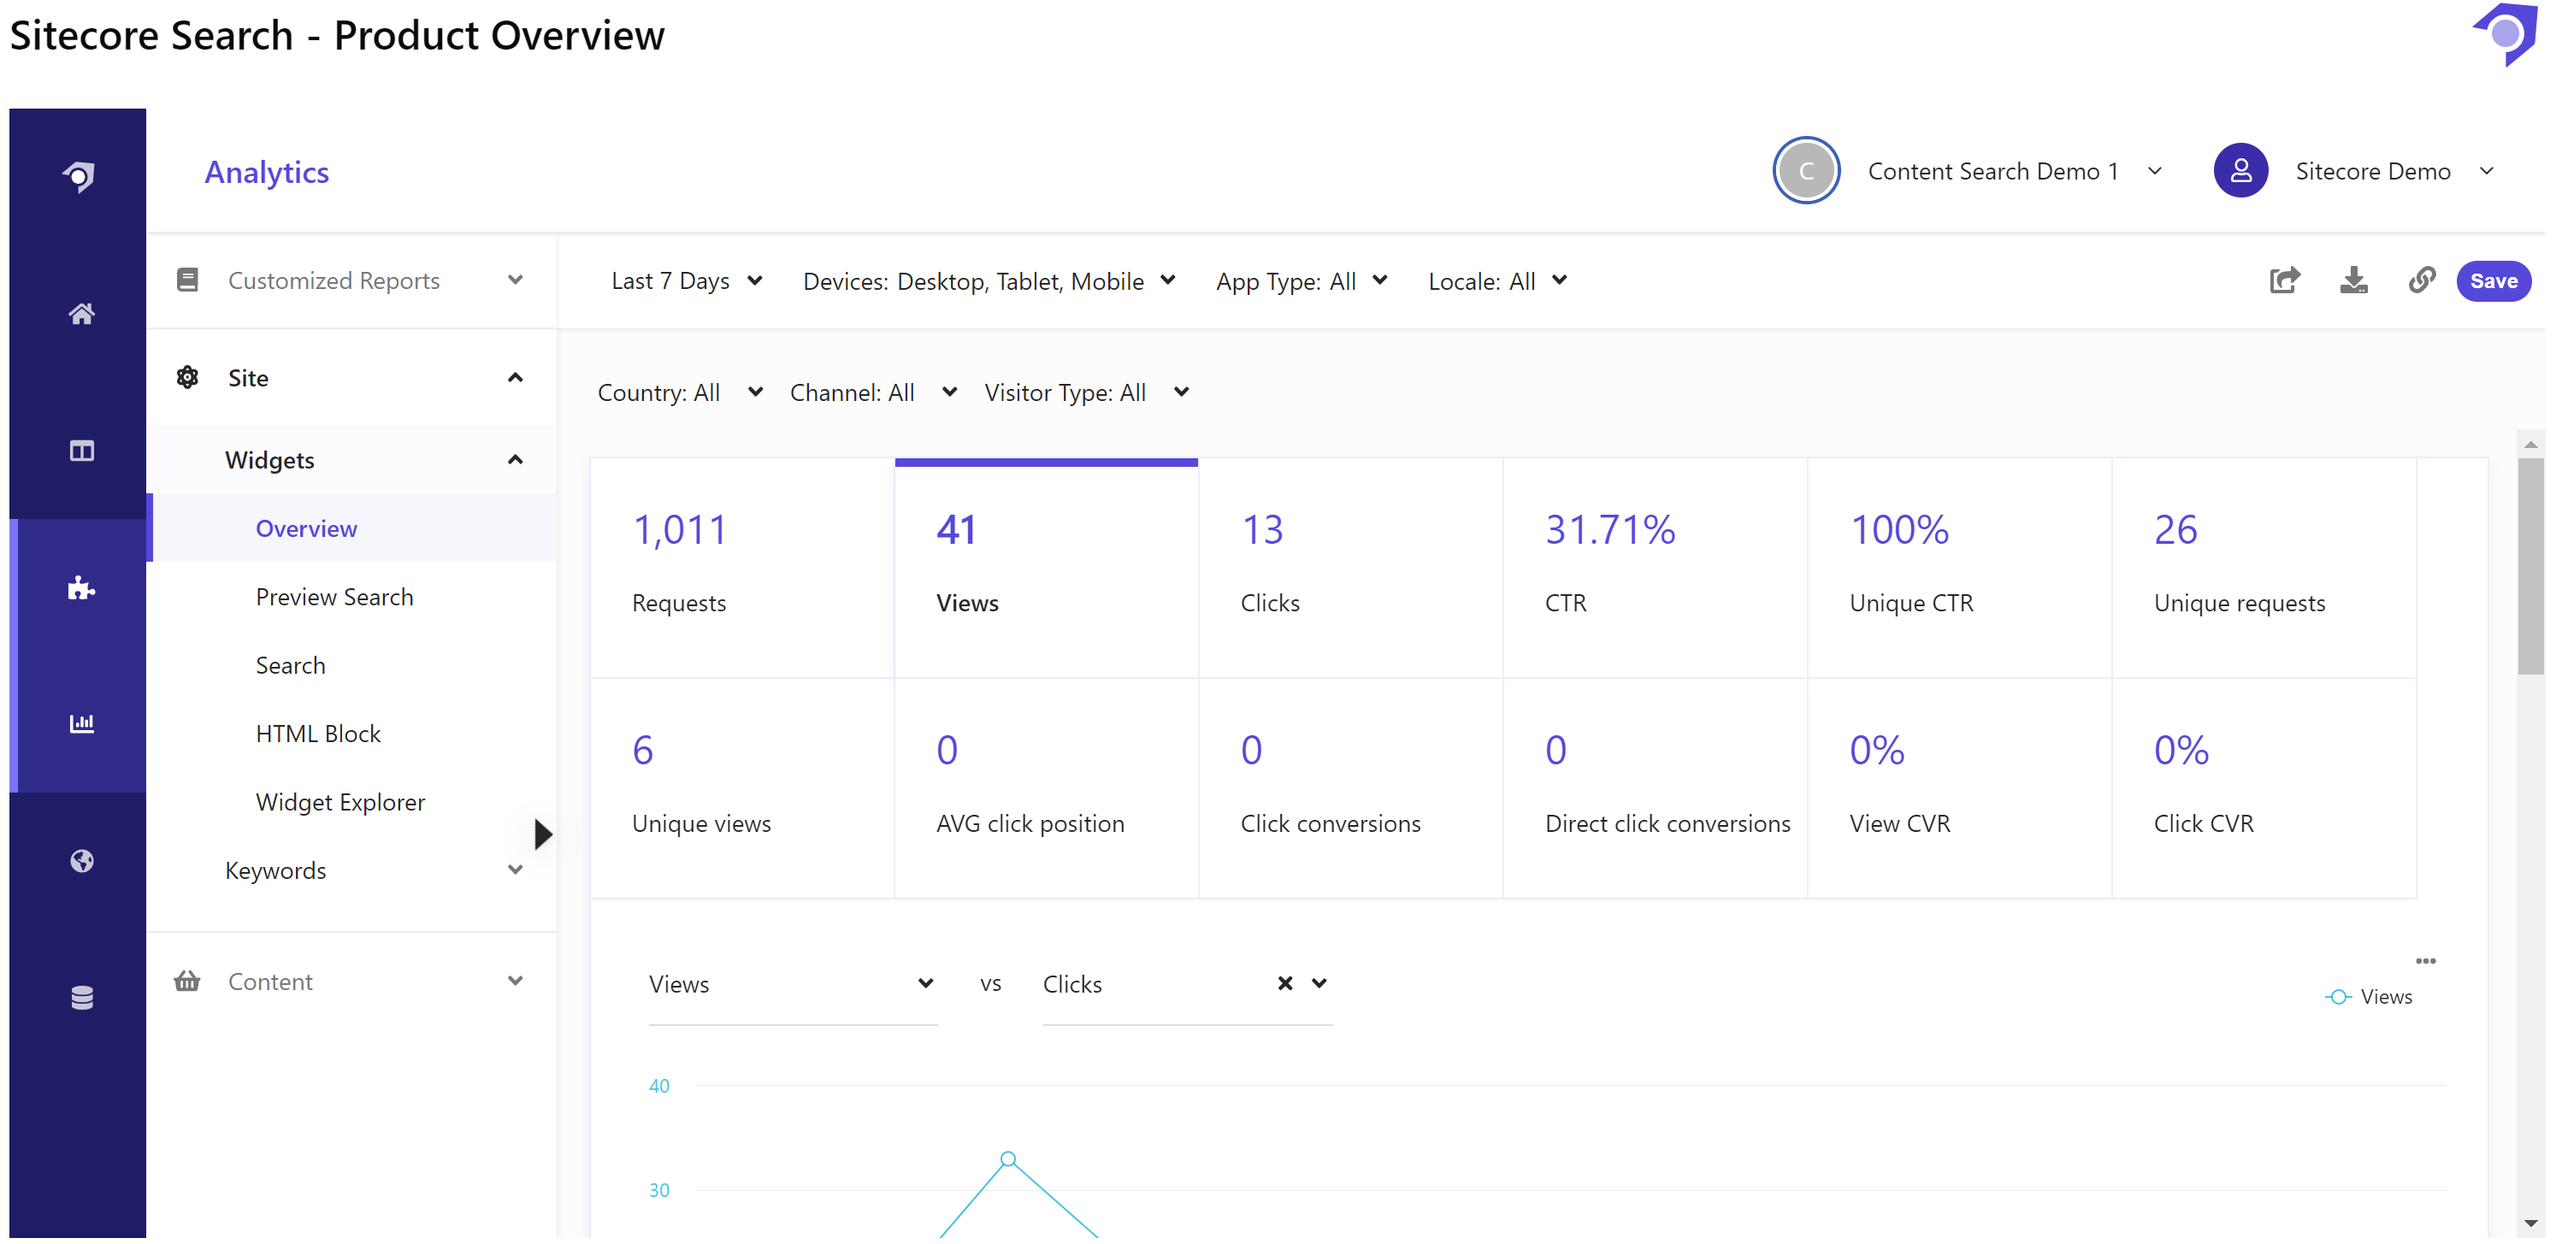Select the Clicks metric card

(x=1349, y=568)
